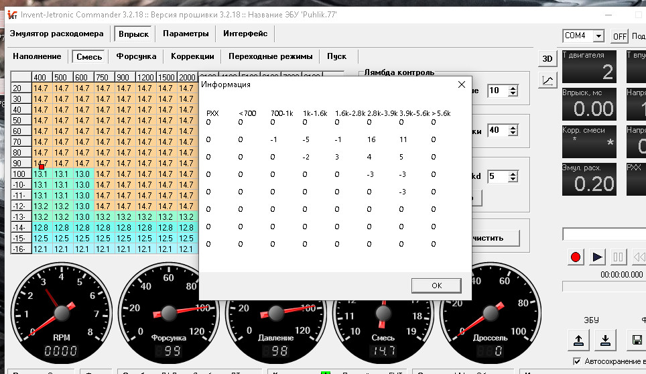Viewport: 646px width, 374px height.
Task: Close the Информация dialog with X
Action: coord(462,84)
